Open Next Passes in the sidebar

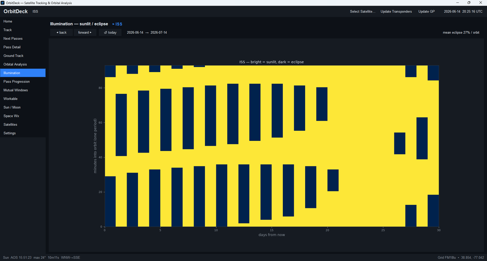pos(23,38)
